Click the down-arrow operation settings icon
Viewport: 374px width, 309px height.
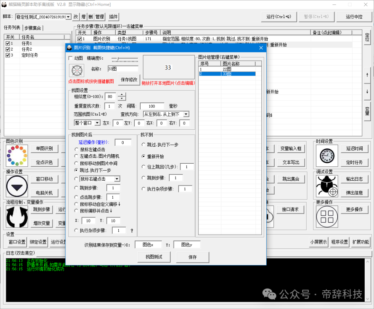tap(17, 186)
